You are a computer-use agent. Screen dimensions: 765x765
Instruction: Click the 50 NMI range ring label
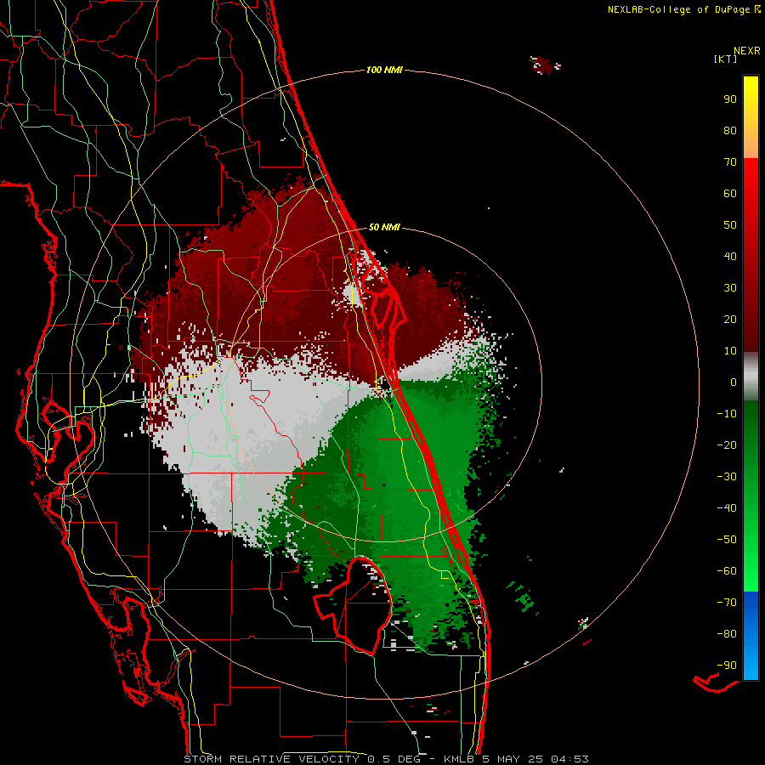384,227
